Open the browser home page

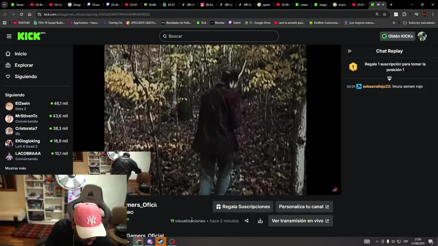[x=29, y=14]
